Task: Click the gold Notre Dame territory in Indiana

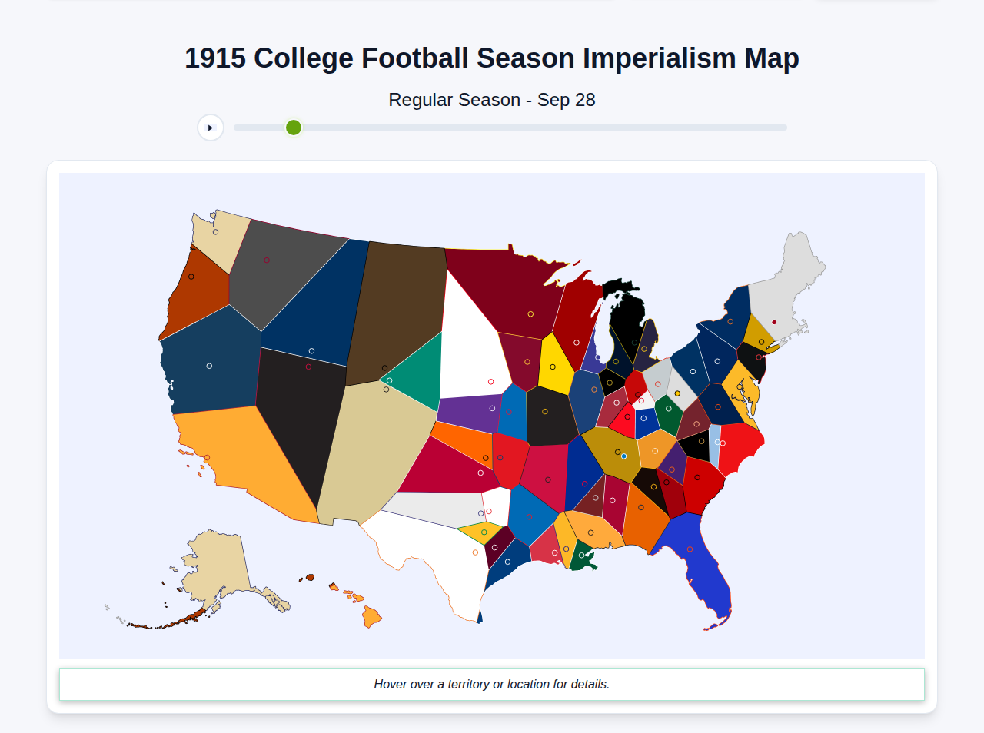Action: [616, 361]
